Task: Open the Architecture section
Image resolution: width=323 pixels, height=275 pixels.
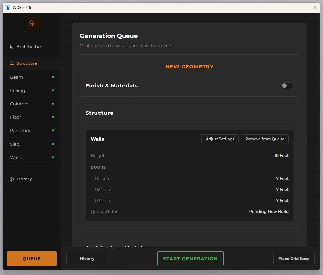Action: tap(32, 47)
